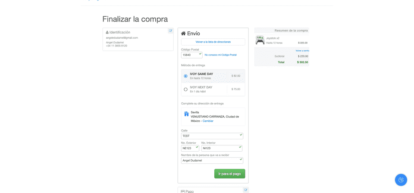414x193 pixels.
Task: Click the Resumen de la compra header
Action: pos(291,31)
